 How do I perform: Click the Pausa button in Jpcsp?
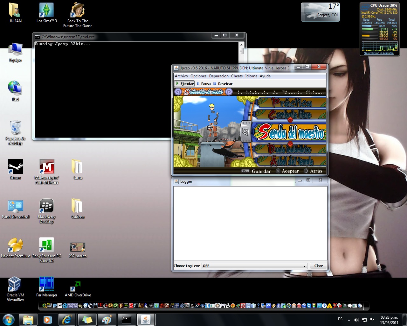[203, 84]
